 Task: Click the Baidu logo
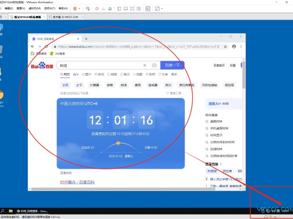coord(42,66)
